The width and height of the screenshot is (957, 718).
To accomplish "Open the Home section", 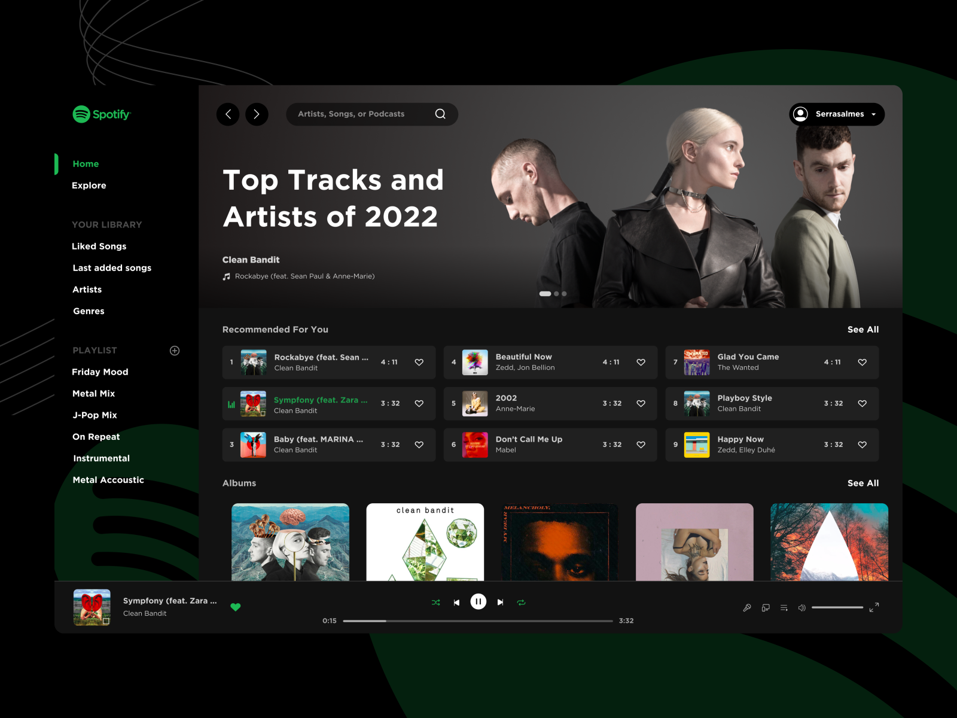I will pyautogui.click(x=86, y=164).
